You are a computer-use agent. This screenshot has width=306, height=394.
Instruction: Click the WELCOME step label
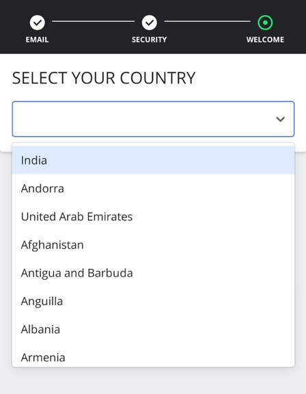pyautogui.click(x=265, y=40)
